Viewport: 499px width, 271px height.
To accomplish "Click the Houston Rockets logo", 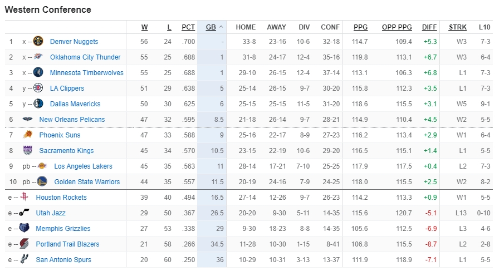I will pos(25,198).
